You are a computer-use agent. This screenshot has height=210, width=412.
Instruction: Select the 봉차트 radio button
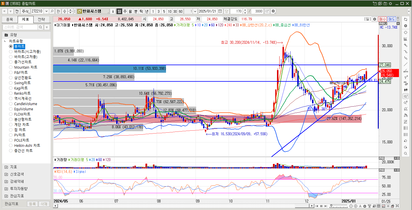(11, 46)
